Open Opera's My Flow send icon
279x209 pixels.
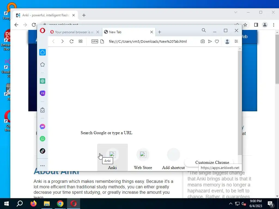point(210,41)
